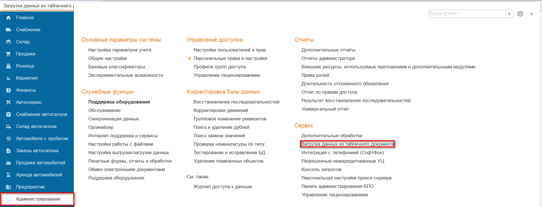Viewport: 542px width, 207px height.
Task: Open Синхронизация данных
Action: tap(113, 119)
